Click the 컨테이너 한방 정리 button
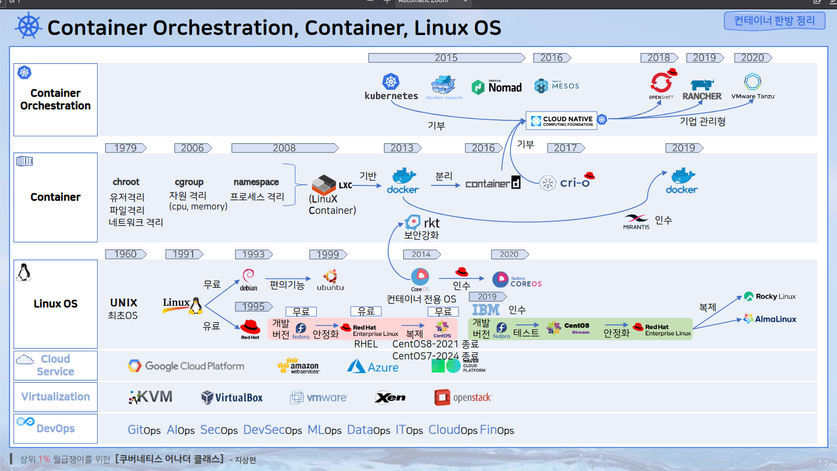 pyautogui.click(x=775, y=21)
